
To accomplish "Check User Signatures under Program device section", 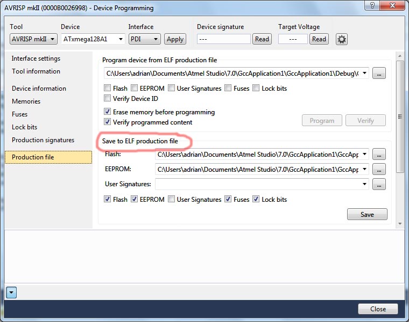I will click(x=171, y=88).
